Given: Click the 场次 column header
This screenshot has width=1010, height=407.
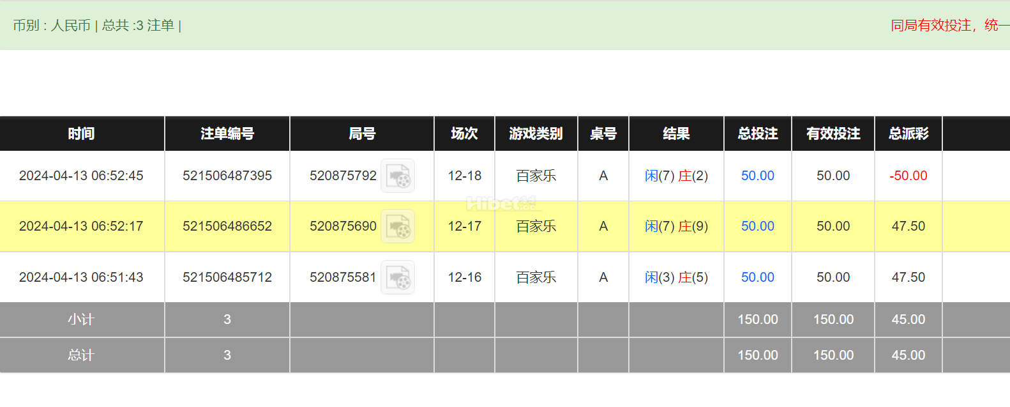Looking at the screenshot, I should click(x=464, y=134).
